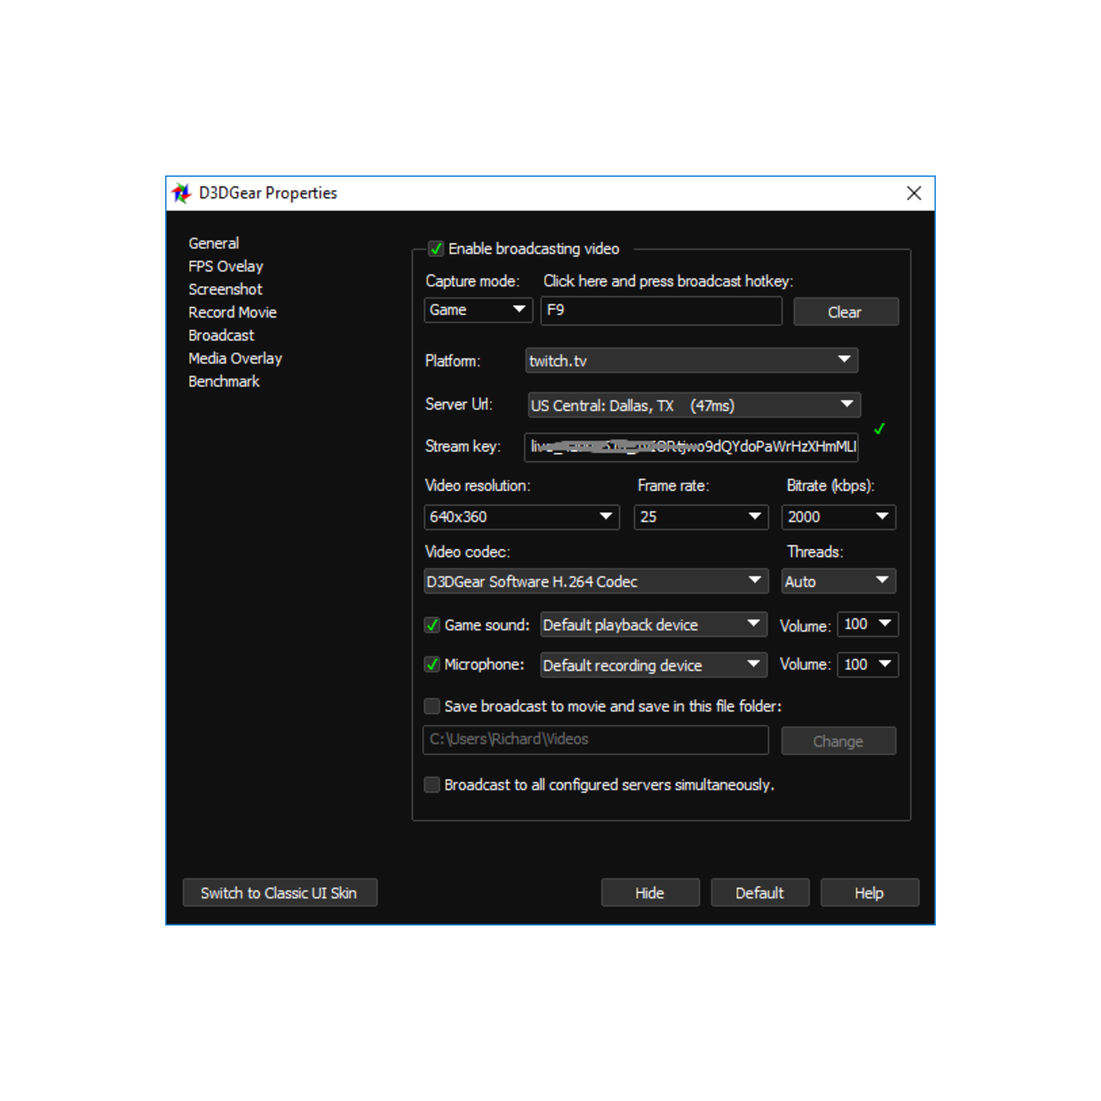The height and width of the screenshot is (1101, 1101).
Task: Change the Video resolution dropdown
Action: pyautogui.click(x=520, y=517)
